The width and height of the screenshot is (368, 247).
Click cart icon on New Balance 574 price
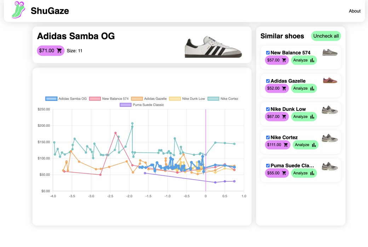[x=284, y=60]
